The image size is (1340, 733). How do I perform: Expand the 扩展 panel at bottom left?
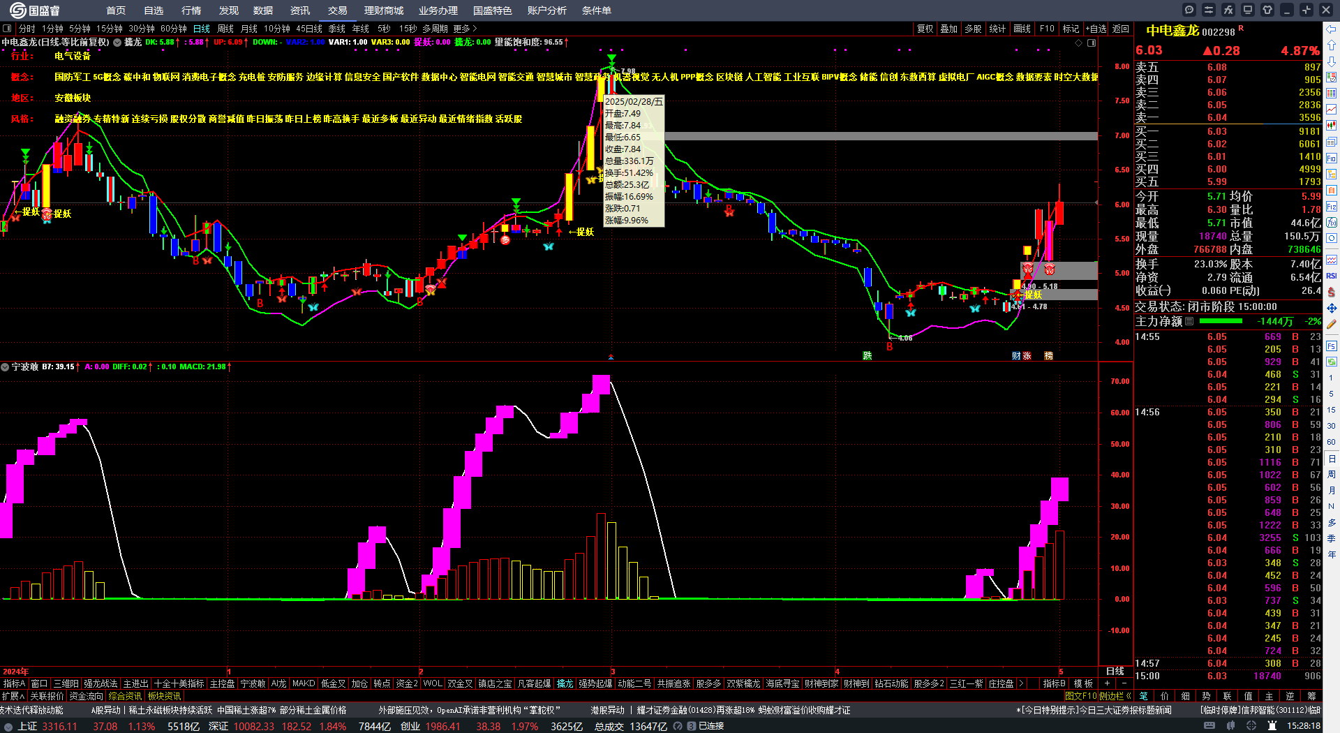tap(13, 696)
